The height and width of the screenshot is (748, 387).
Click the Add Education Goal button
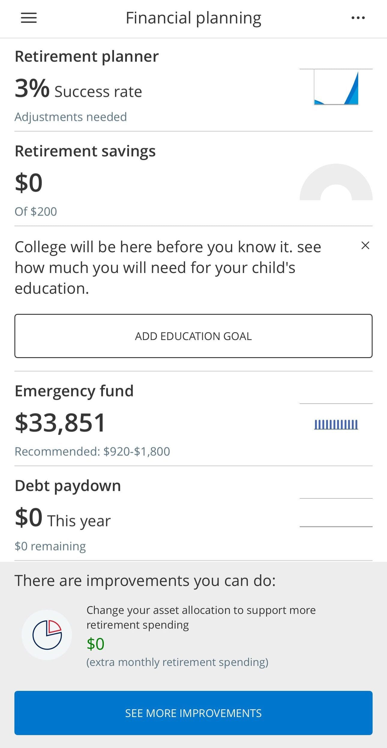193,336
